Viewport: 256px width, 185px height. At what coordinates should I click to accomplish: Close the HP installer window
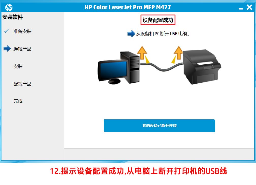(249, 7)
